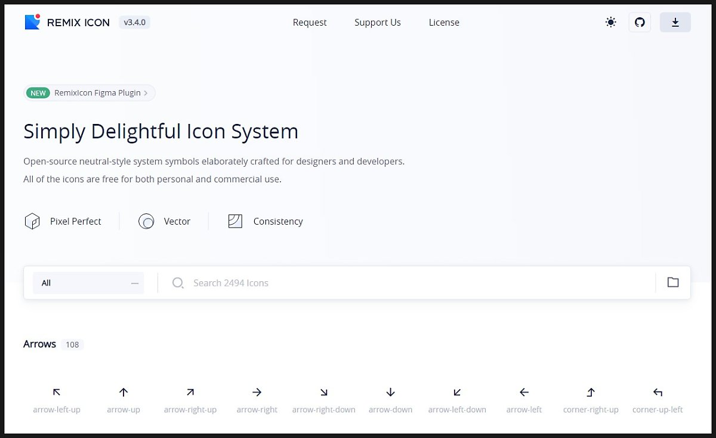Viewport: 716px width, 438px height.
Task: Select the arrow-right-down icon
Action: point(324,392)
